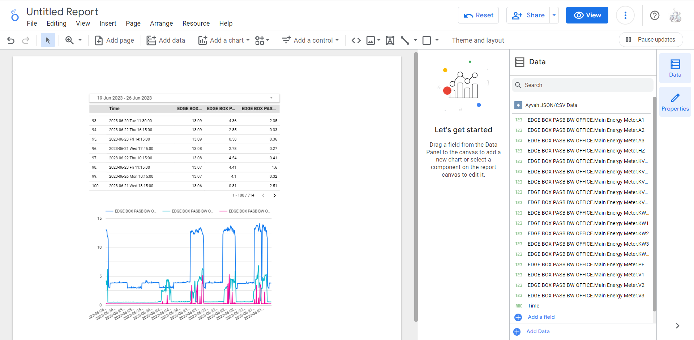The image size is (694, 340).
Task: Expand the shape type dropdown arrow
Action: point(437,40)
